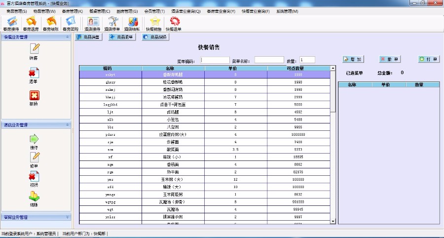Collapse the 快餐业务管理 panel

coord(68,37)
